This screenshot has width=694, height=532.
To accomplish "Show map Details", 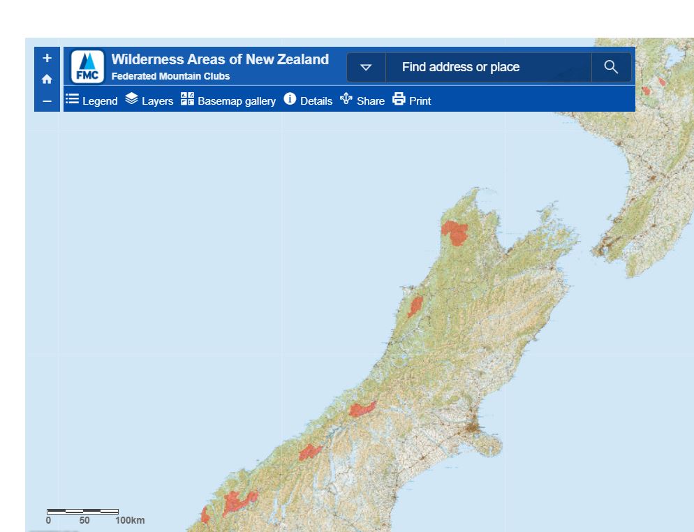I will [x=308, y=101].
